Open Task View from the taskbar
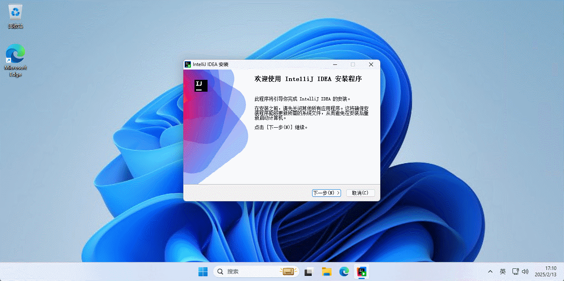Viewport: 564px width, 281px height. [309, 272]
